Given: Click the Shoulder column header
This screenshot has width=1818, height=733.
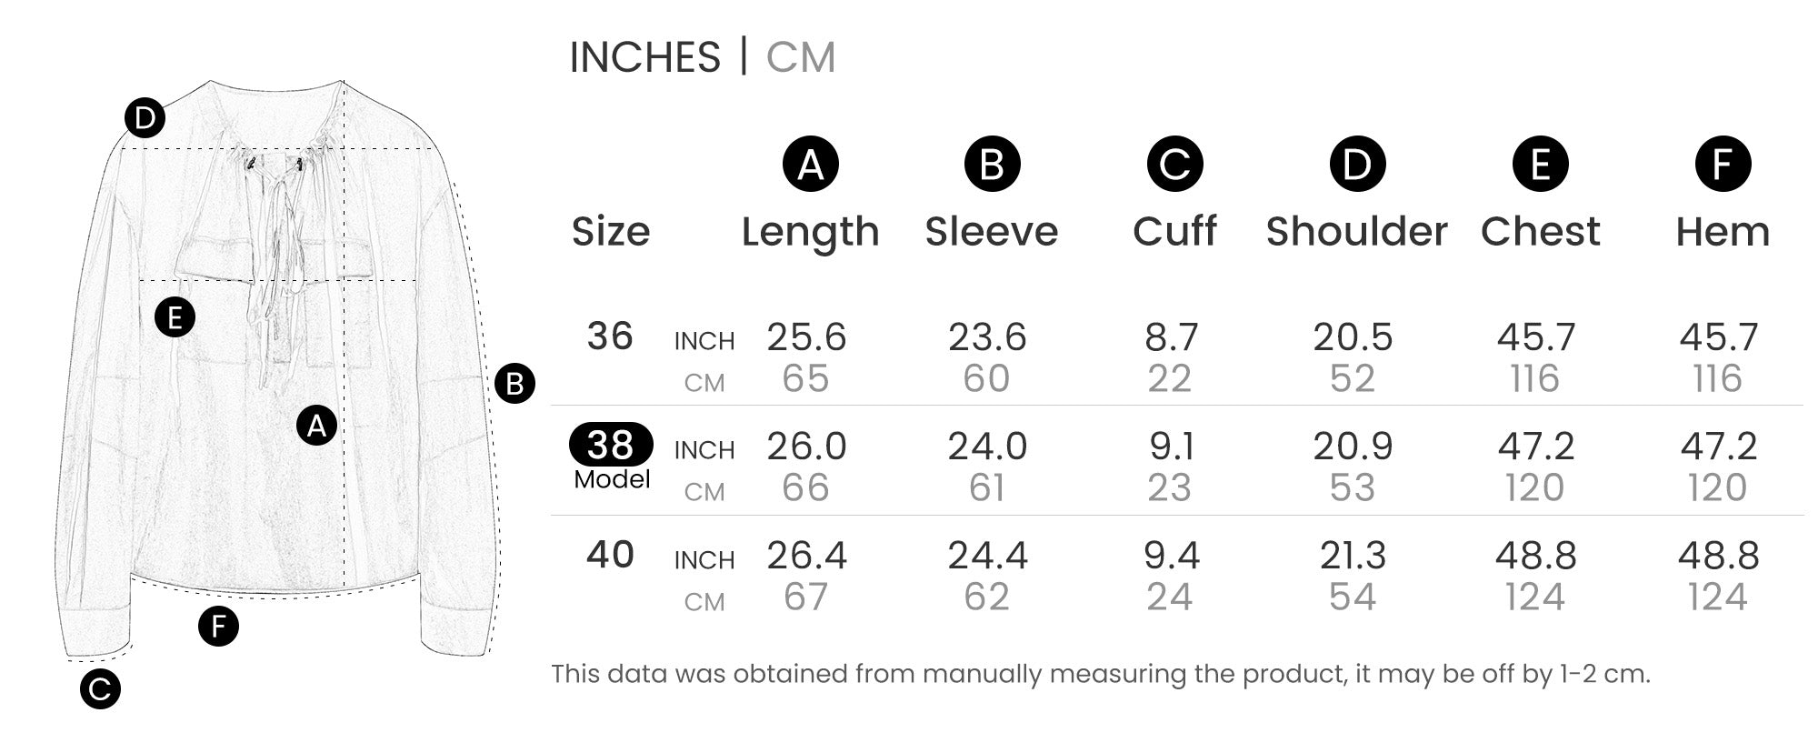Looking at the screenshot, I should 1356,232.
